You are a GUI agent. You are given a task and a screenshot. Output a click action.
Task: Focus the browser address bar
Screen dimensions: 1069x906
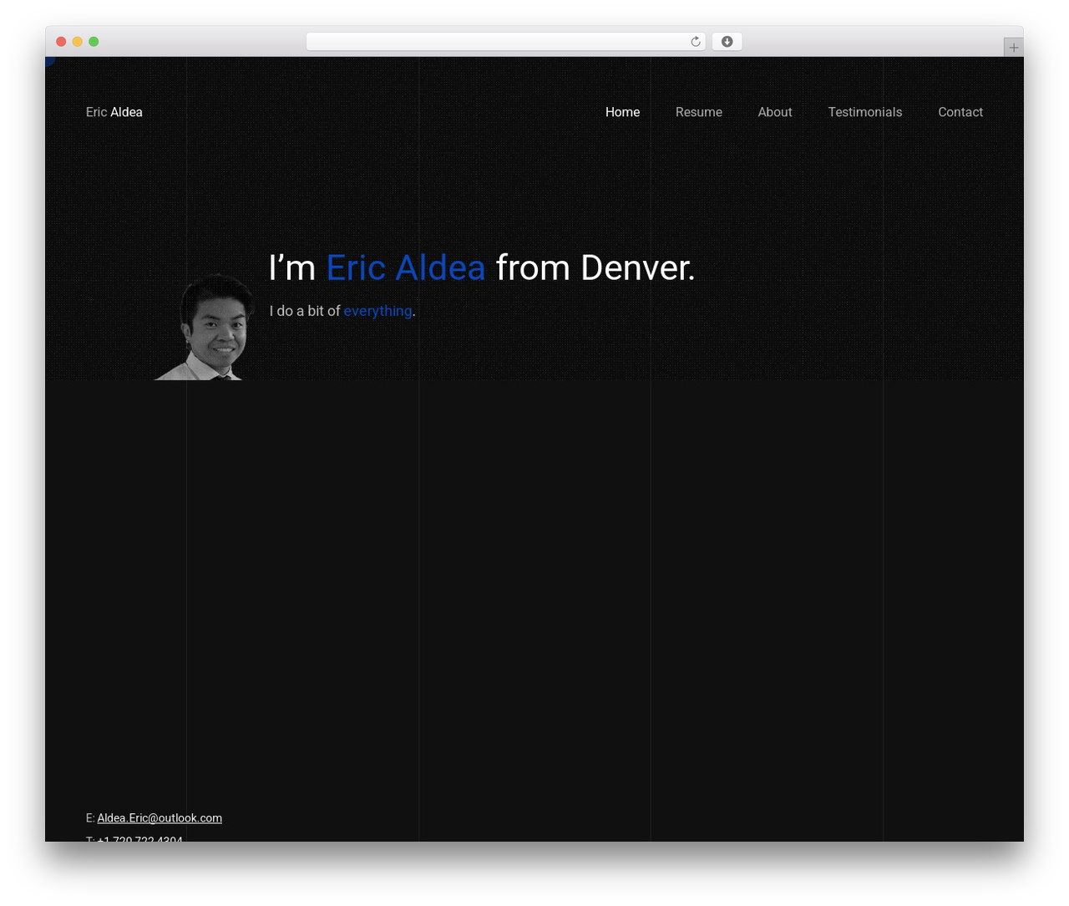tap(506, 42)
